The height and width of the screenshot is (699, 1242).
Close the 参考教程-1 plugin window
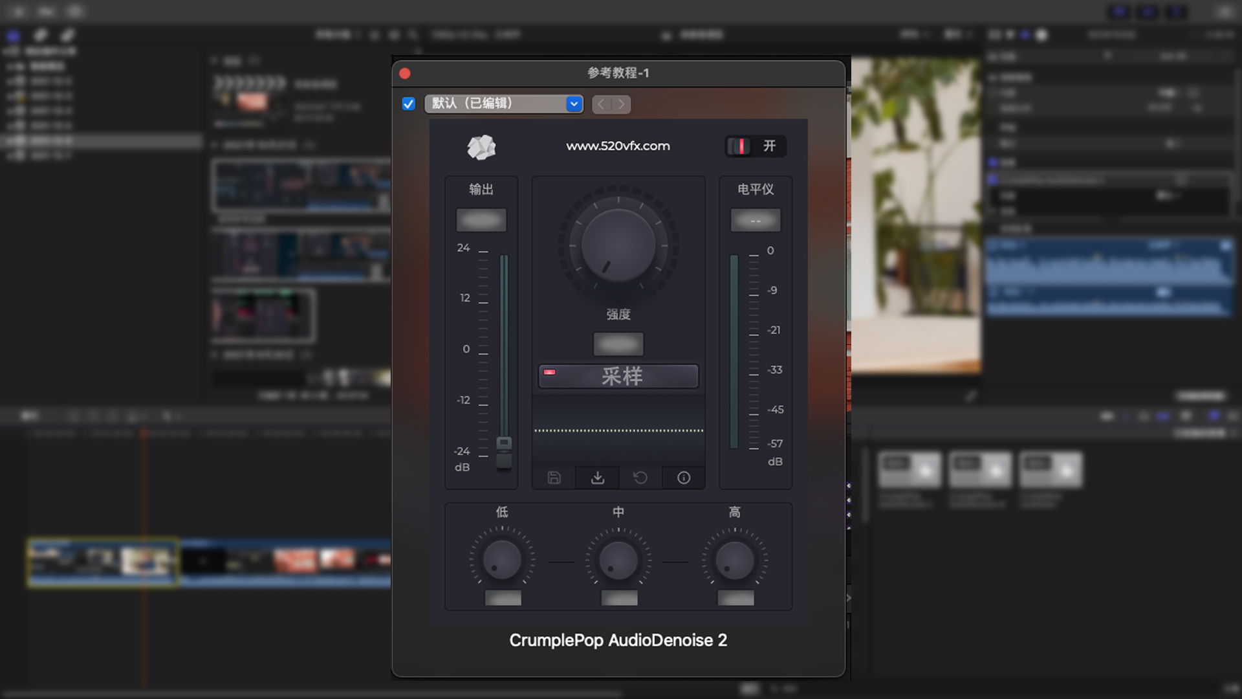(405, 73)
